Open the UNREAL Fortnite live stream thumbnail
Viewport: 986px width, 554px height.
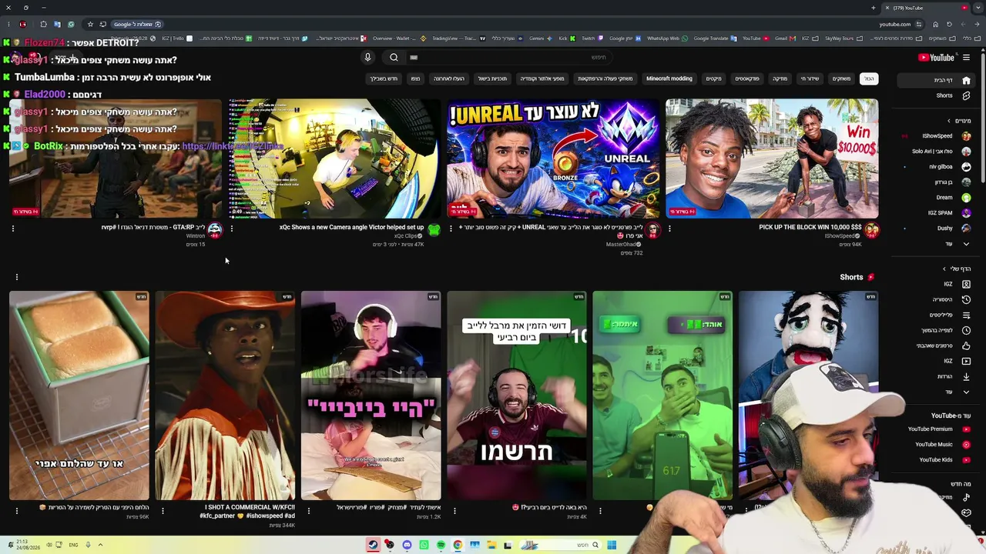[x=553, y=159]
